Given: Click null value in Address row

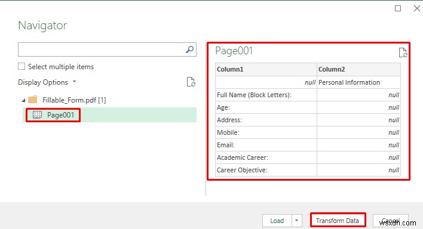Looking at the screenshot, I should [x=359, y=120].
